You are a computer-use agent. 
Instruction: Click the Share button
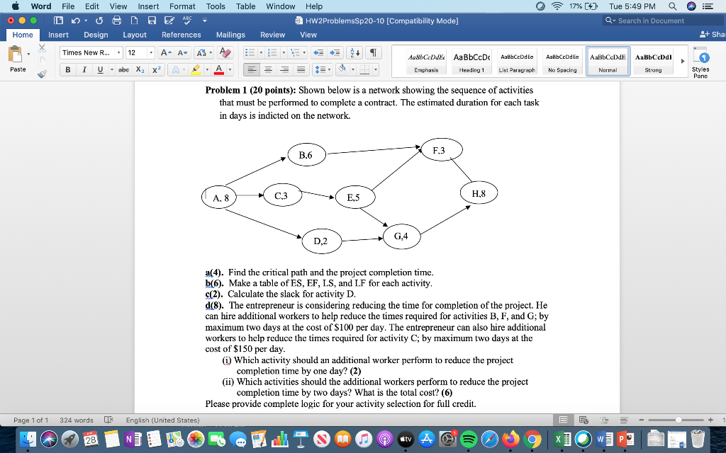[713, 35]
